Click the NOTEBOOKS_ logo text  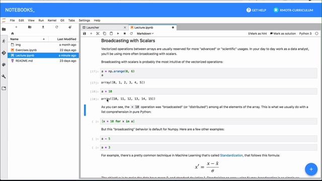point(20,10)
